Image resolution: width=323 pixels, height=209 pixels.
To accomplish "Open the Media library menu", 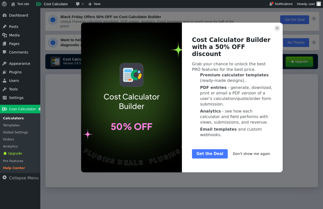I will coord(20,35).
